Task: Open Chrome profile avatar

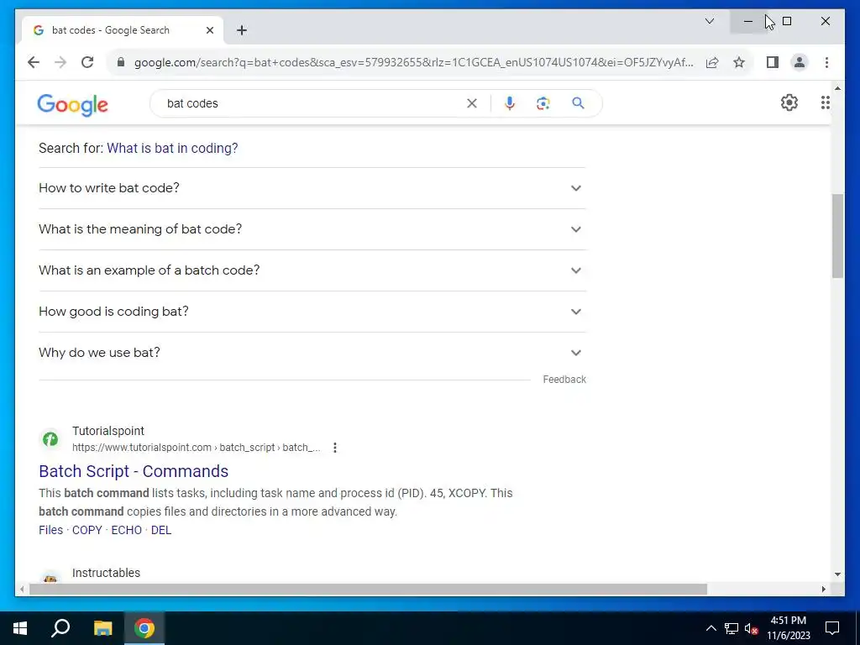Action: click(800, 62)
